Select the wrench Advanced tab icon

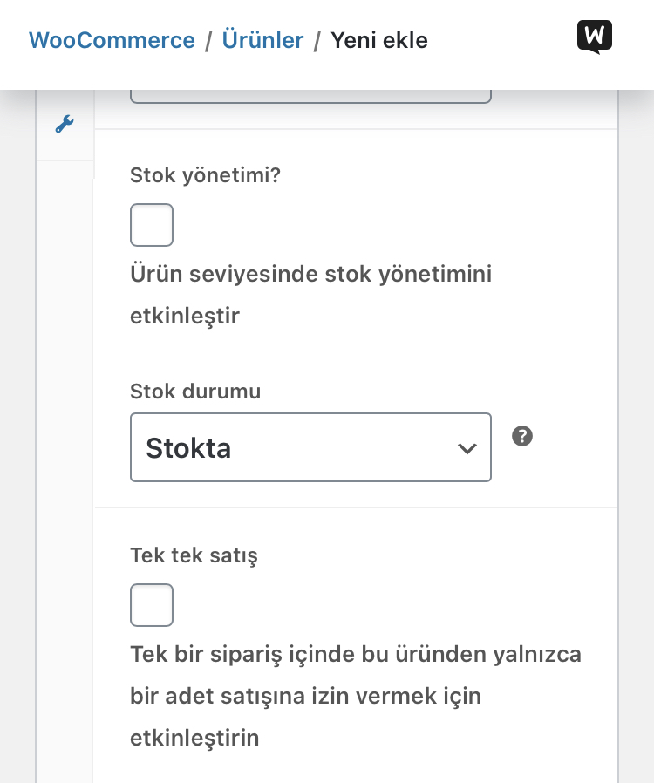pyautogui.click(x=65, y=124)
